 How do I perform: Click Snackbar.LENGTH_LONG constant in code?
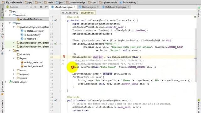[169, 47]
